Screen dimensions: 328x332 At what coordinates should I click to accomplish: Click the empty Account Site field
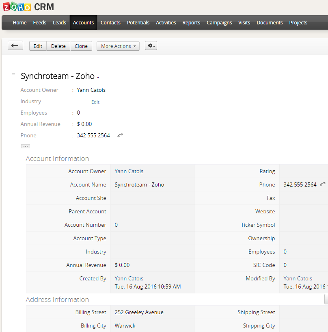tap(153, 198)
